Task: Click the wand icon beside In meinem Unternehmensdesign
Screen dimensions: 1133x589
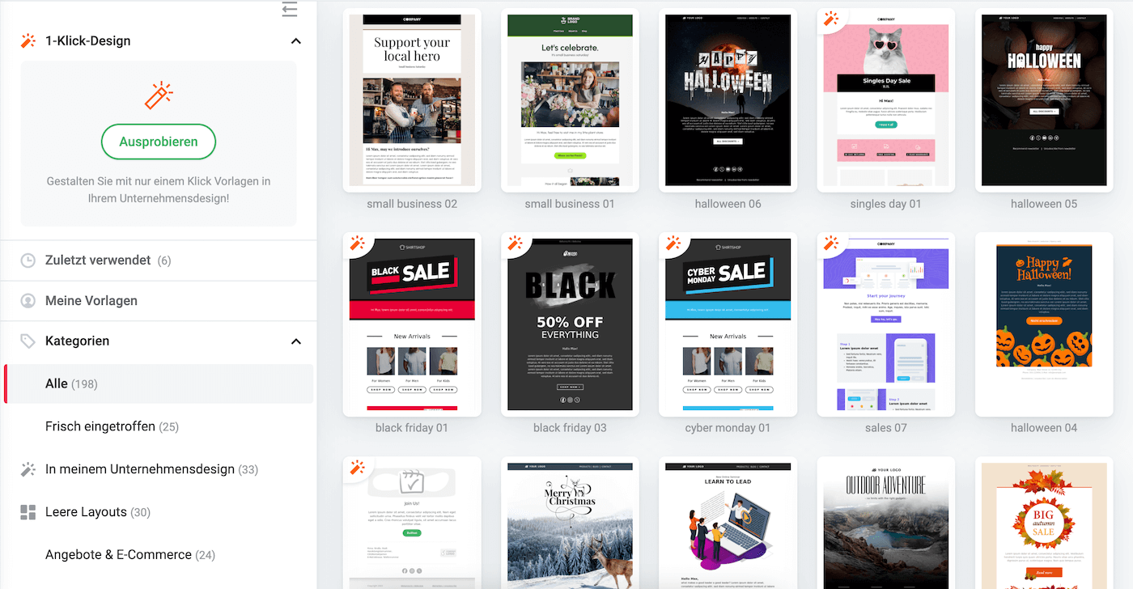Action: [28, 469]
